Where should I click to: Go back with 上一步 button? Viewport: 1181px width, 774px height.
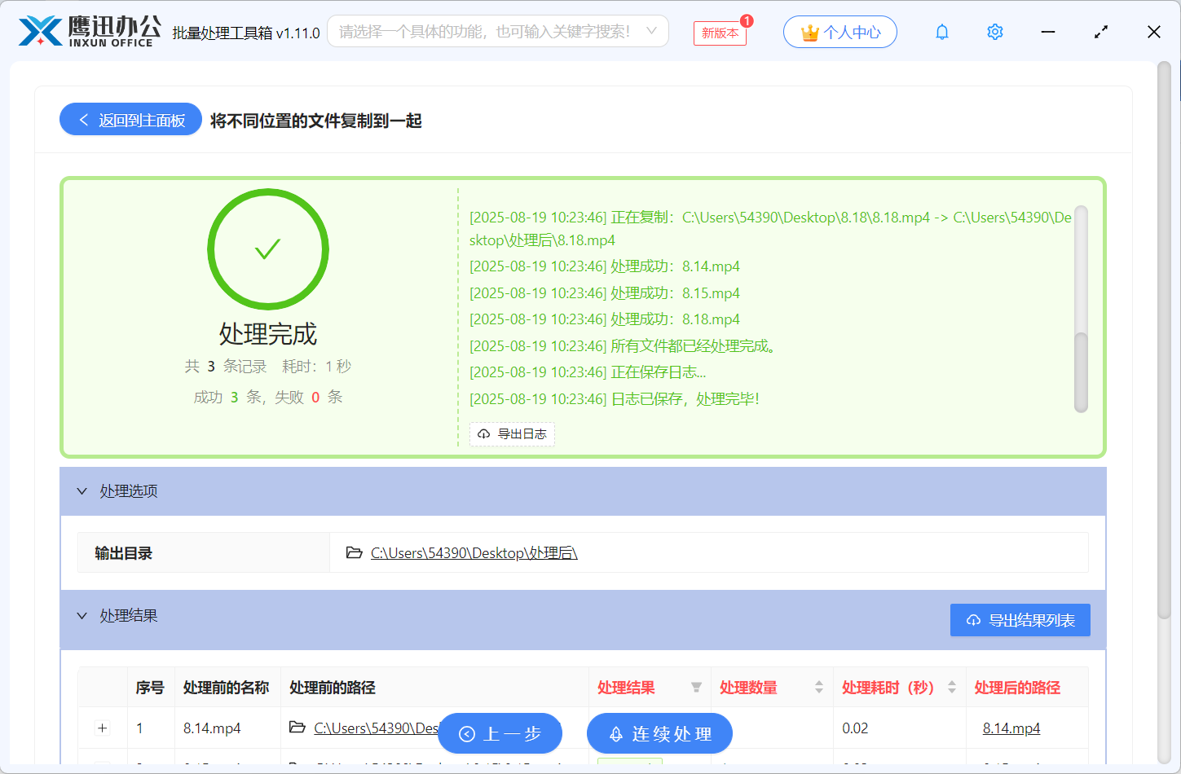point(500,733)
